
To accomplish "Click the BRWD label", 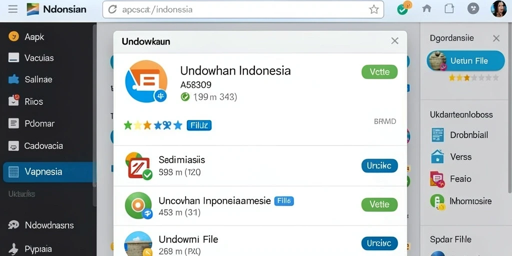I will pyautogui.click(x=385, y=121).
